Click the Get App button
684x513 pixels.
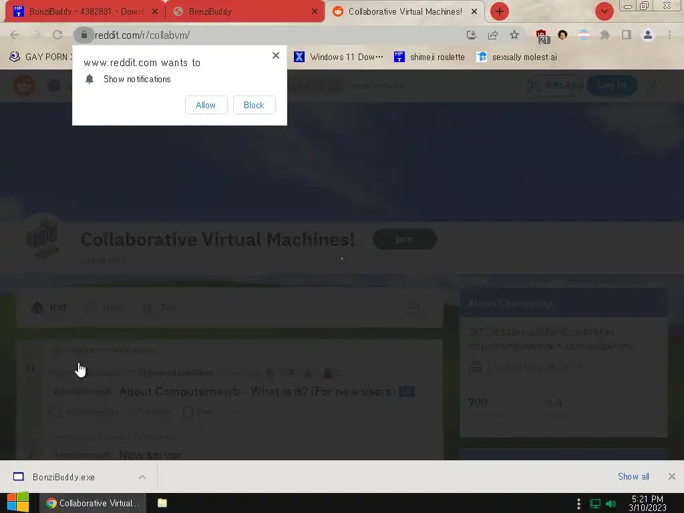pos(556,85)
